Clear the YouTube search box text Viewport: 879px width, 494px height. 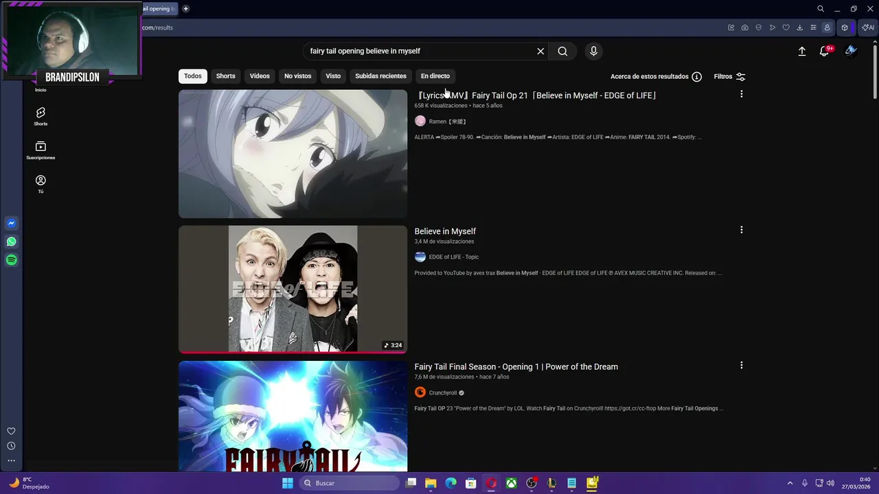[x=540, y=51]
